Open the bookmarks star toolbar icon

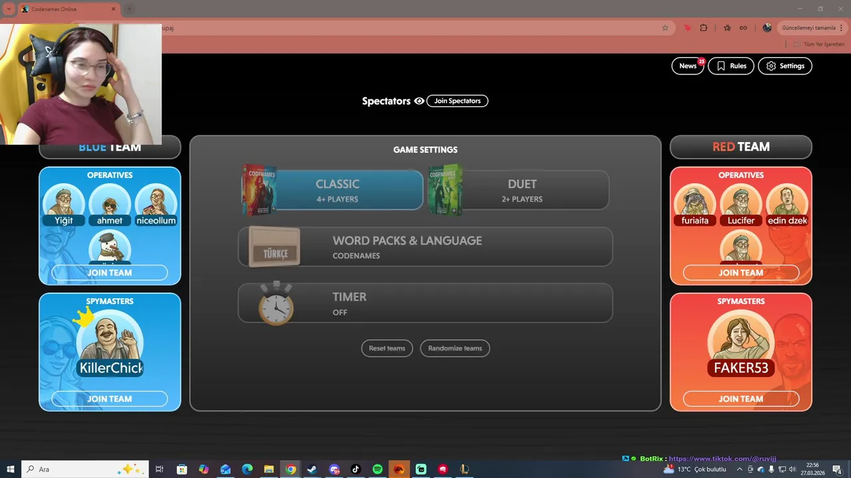tap(727, 28)
